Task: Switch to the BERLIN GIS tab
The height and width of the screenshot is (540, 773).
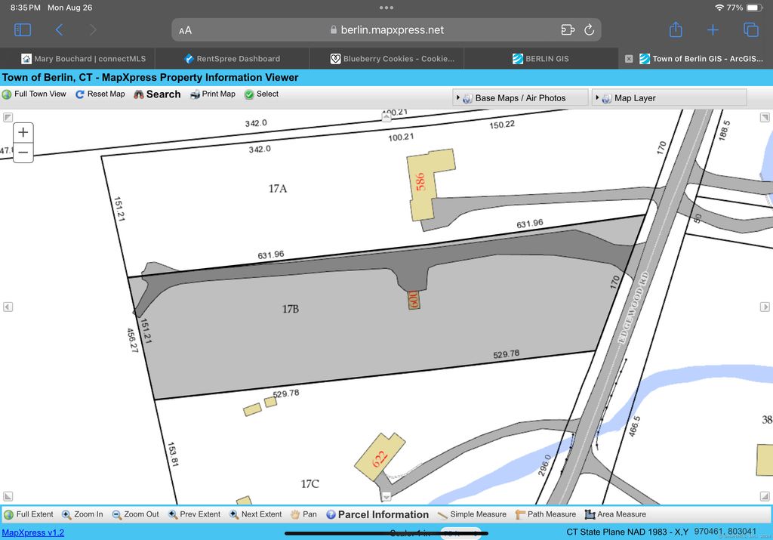Action: point(540,59)
